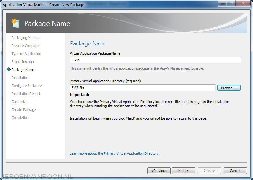Return to the Previous wizard page
Screen dimensions: 253x180
pos(159,171)
